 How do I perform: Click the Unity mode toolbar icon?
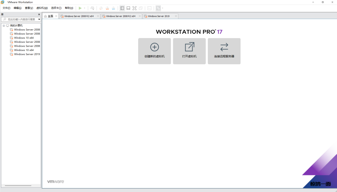click(x=141, y=8)
